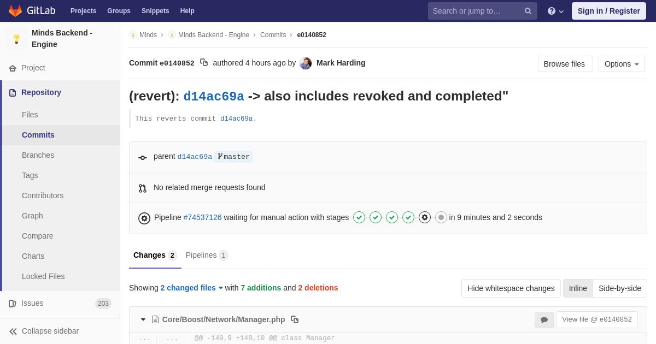Screen dimensions: 656x344
Task: Go to Minds Backend - Engine breadcrumb
Action: 214,35
